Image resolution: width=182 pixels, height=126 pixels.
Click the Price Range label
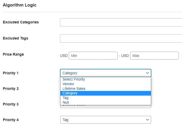pos(13,54)
